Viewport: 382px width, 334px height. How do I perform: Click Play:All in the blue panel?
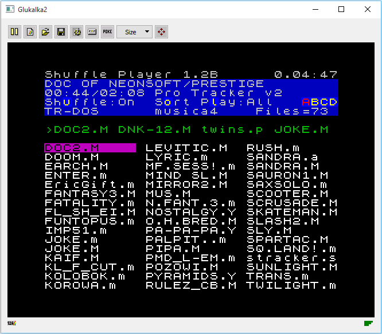tap(236, 102)
